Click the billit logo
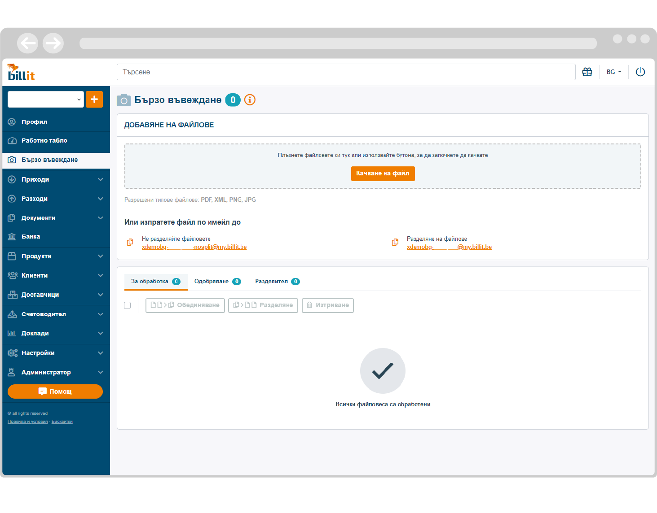657x513 pixels. click(x=21, y=72)
